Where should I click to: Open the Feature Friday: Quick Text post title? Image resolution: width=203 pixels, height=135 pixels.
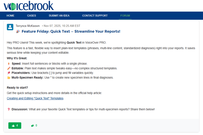point(71,31)
